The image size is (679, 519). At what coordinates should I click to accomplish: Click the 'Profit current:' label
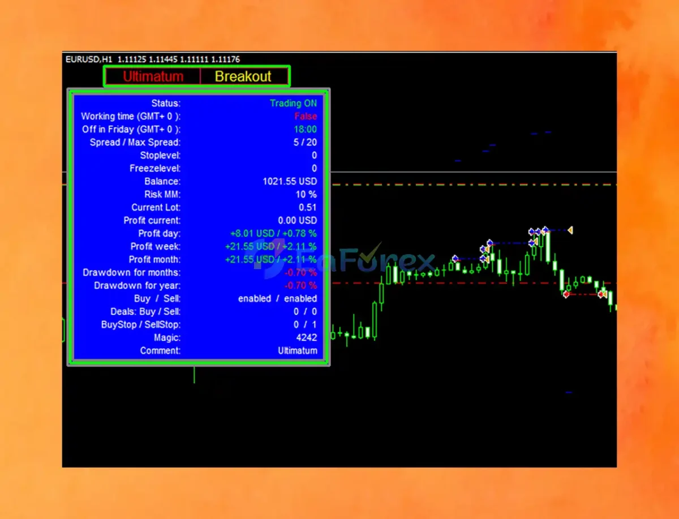tap(152, 220)
